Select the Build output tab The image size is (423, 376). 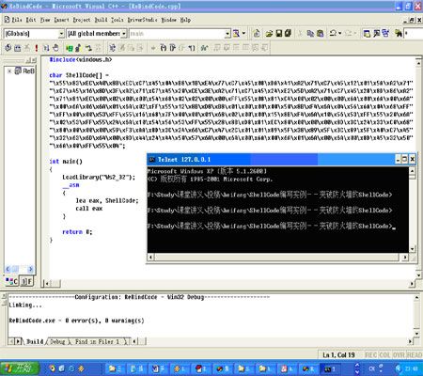point(34,341)
